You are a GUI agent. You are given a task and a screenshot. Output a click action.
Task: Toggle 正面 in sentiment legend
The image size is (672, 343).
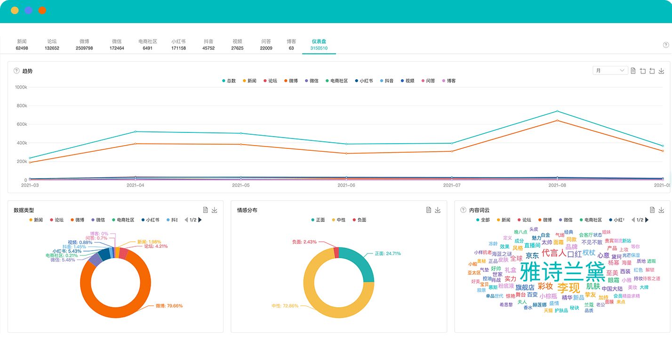318,220
